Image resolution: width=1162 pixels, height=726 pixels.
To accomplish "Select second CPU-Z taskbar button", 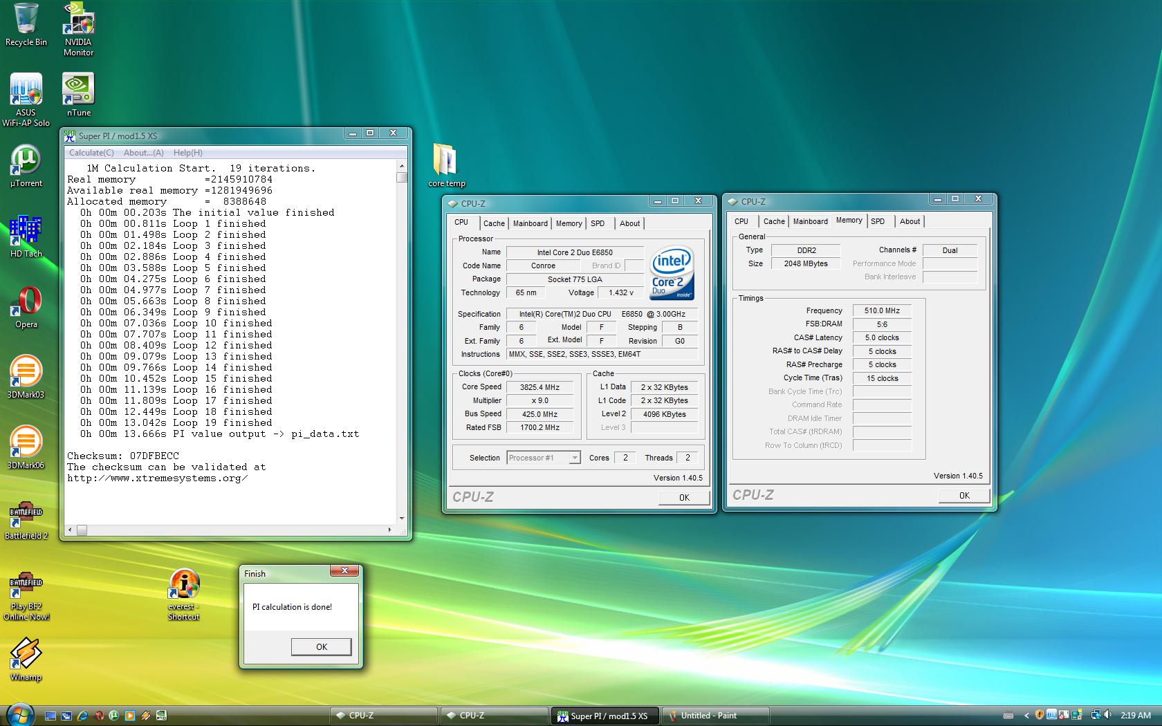I will [x=494, y=716].
